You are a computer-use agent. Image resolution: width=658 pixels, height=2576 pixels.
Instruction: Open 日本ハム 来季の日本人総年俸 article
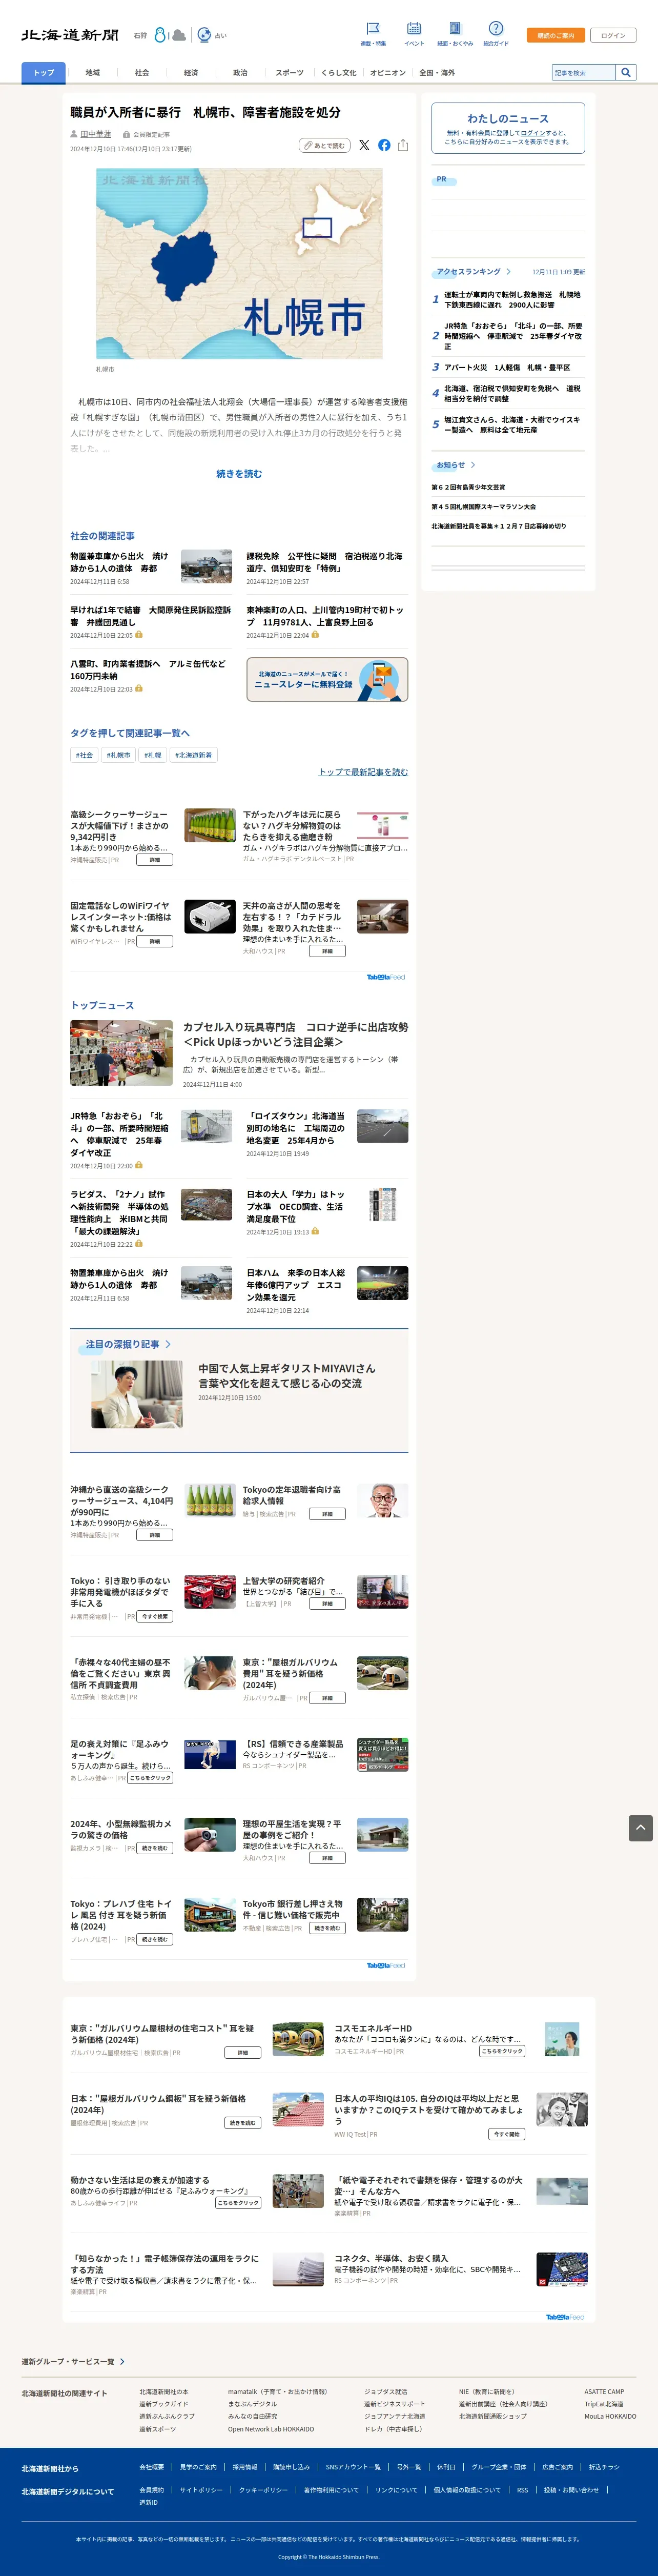pyautogui.click(x=297, y=1285)
